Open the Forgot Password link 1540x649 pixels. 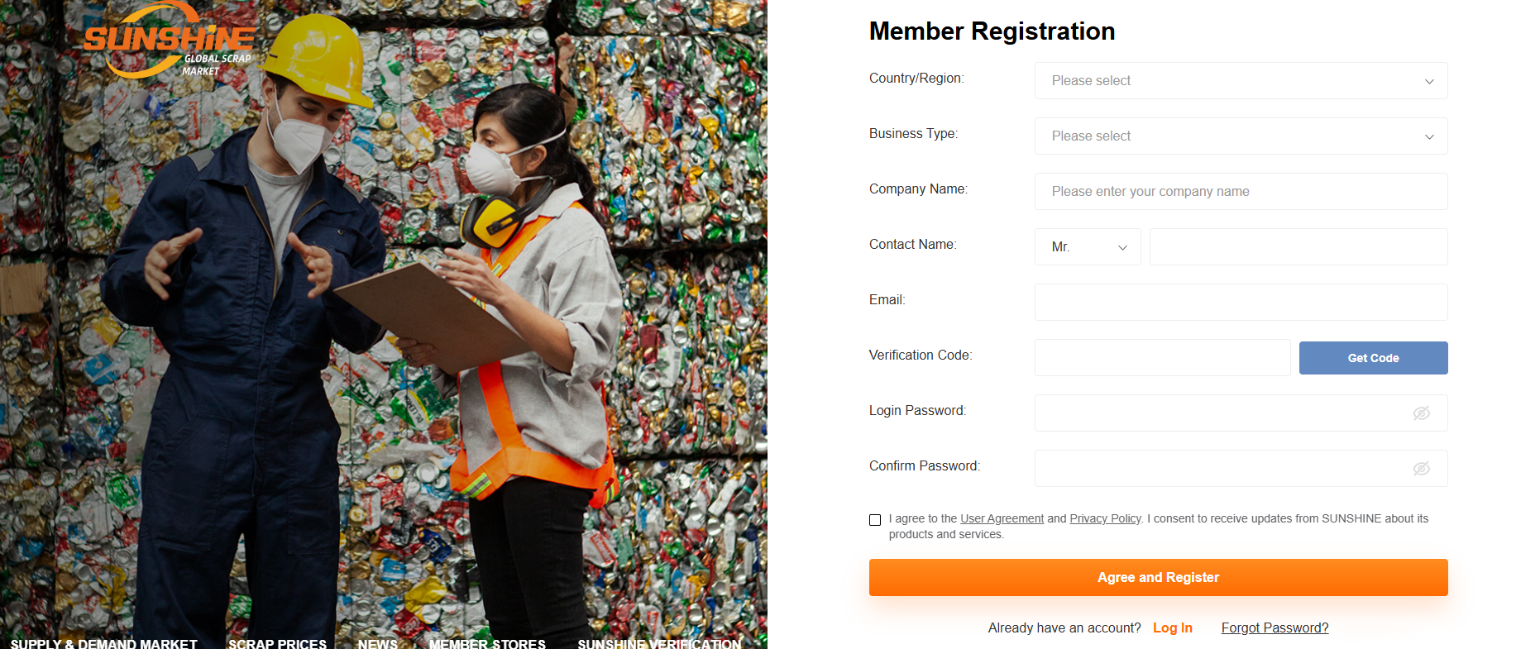pyautogui.click(x=1275, y=628)
